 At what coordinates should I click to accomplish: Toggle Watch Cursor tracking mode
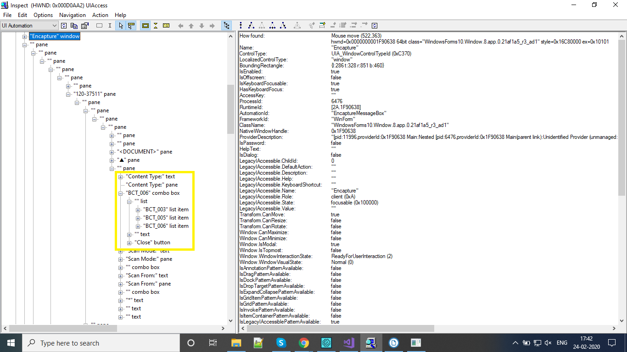(x=121, y=25)
